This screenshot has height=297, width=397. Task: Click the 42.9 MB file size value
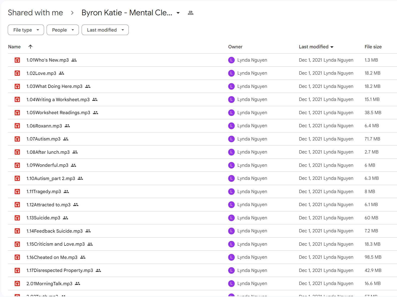click(373, 270)
